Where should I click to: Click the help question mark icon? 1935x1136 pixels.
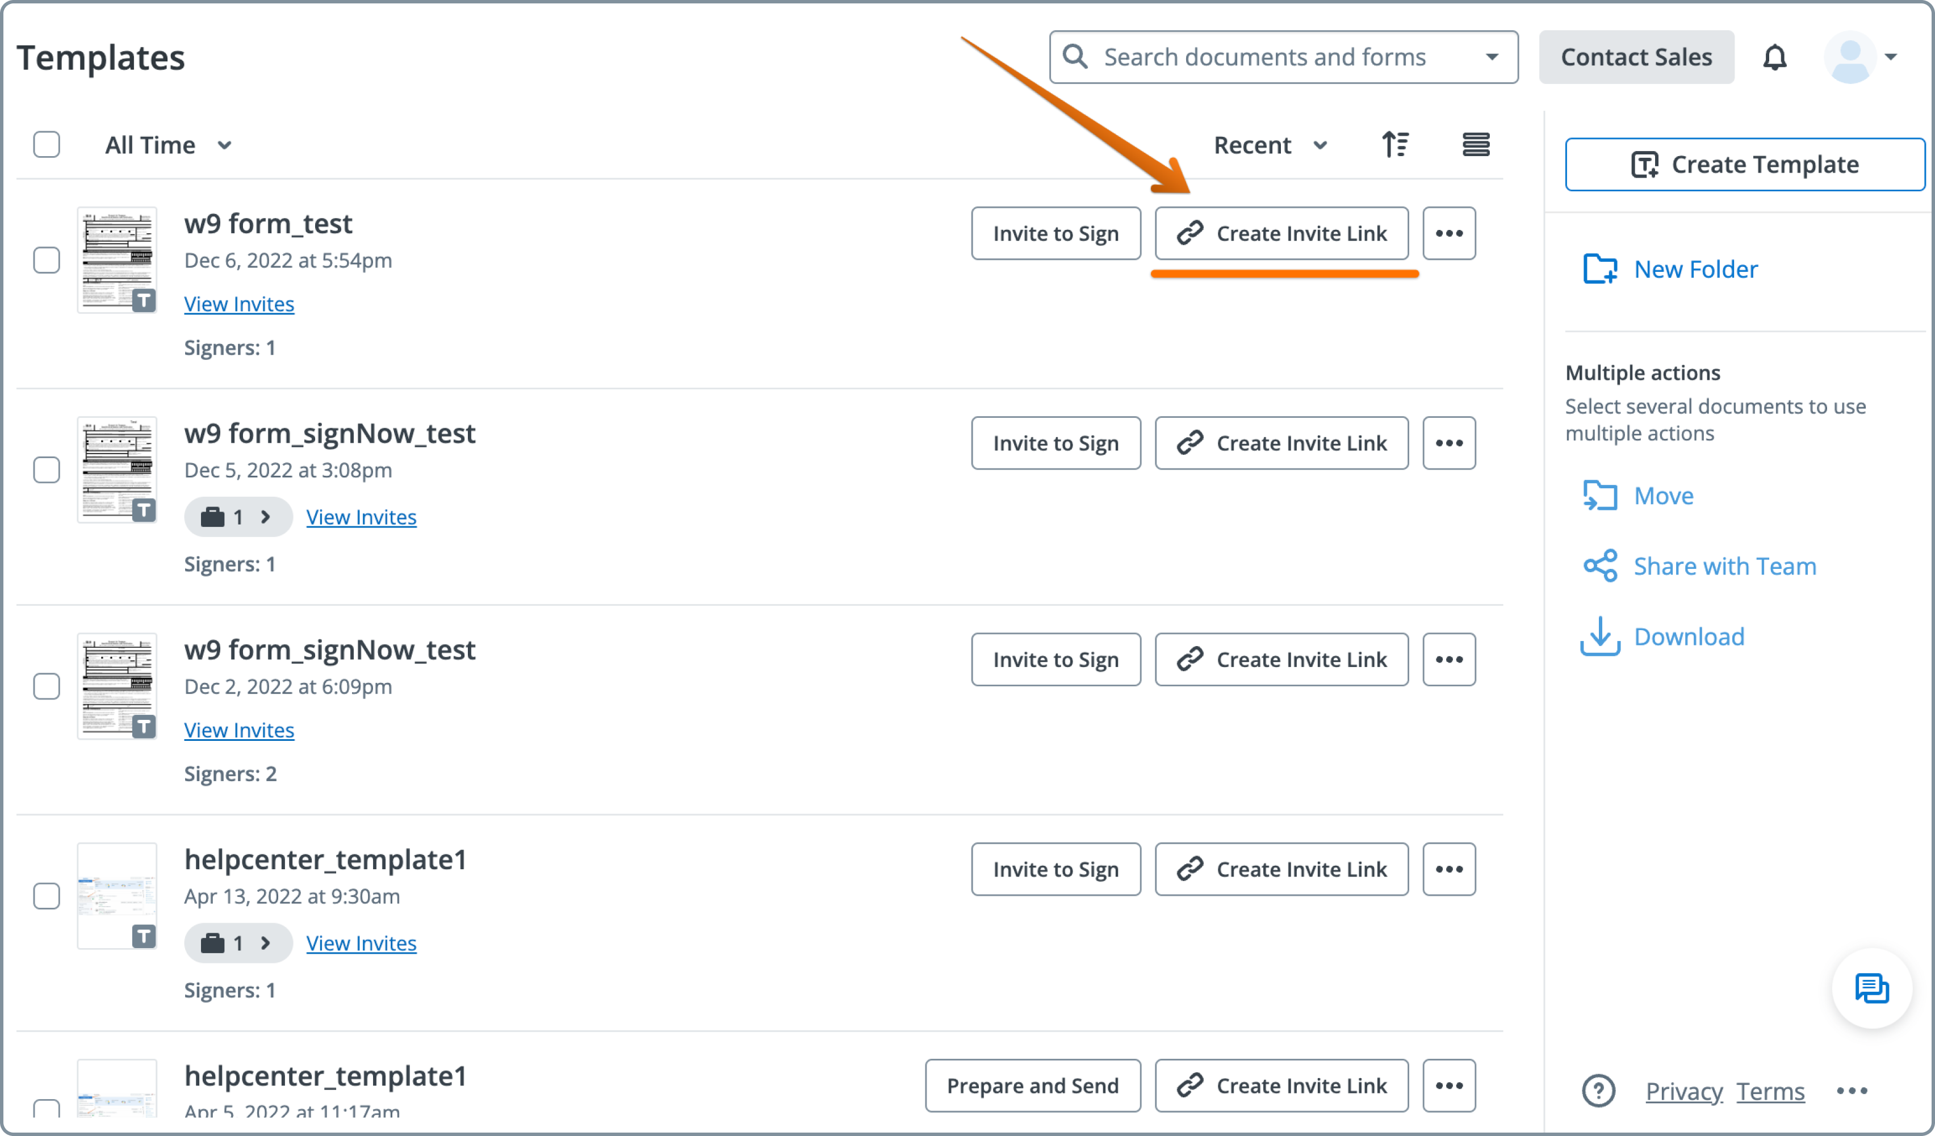1598,1090
